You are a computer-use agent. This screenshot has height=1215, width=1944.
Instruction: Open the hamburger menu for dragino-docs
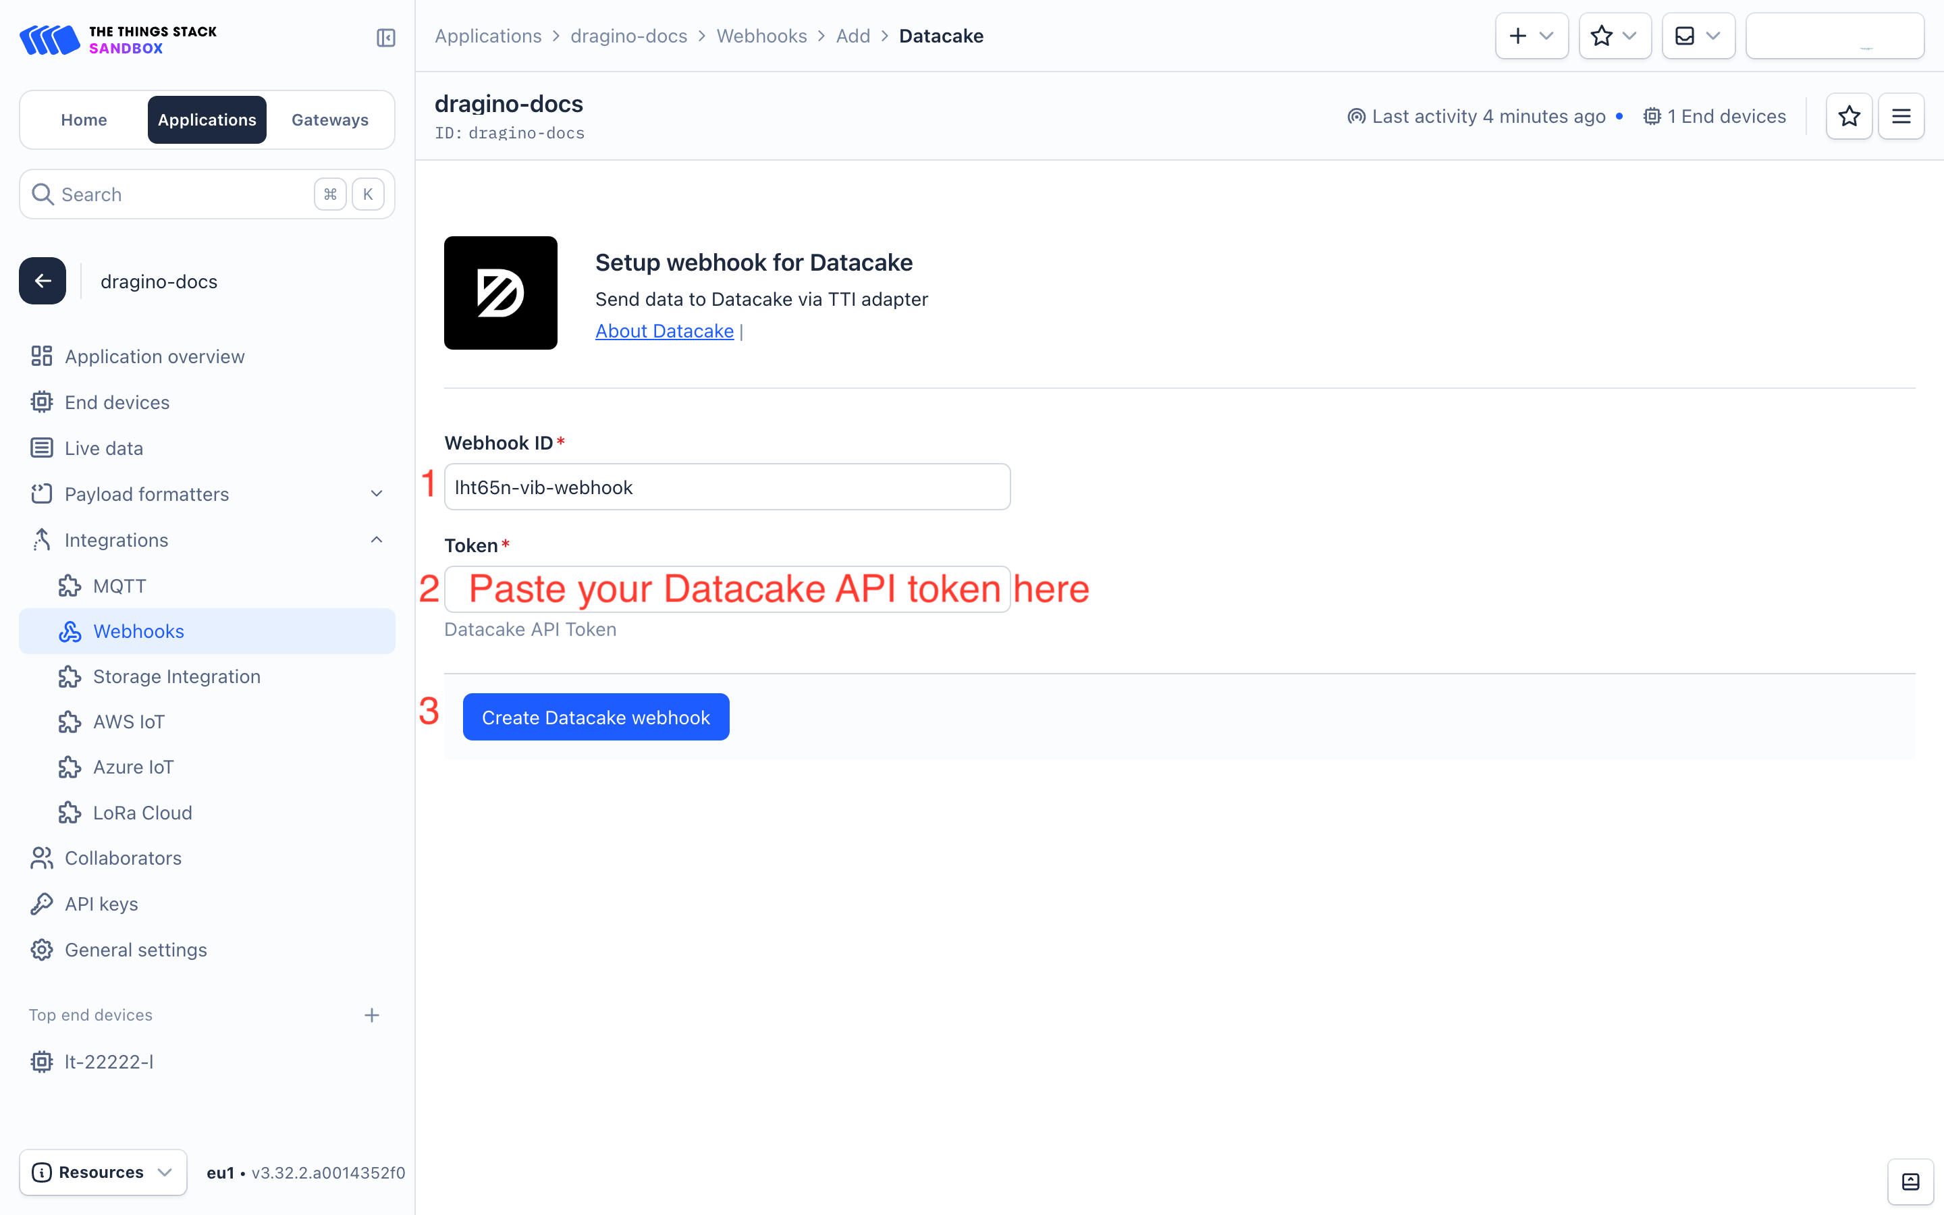tap(1901, 117)
